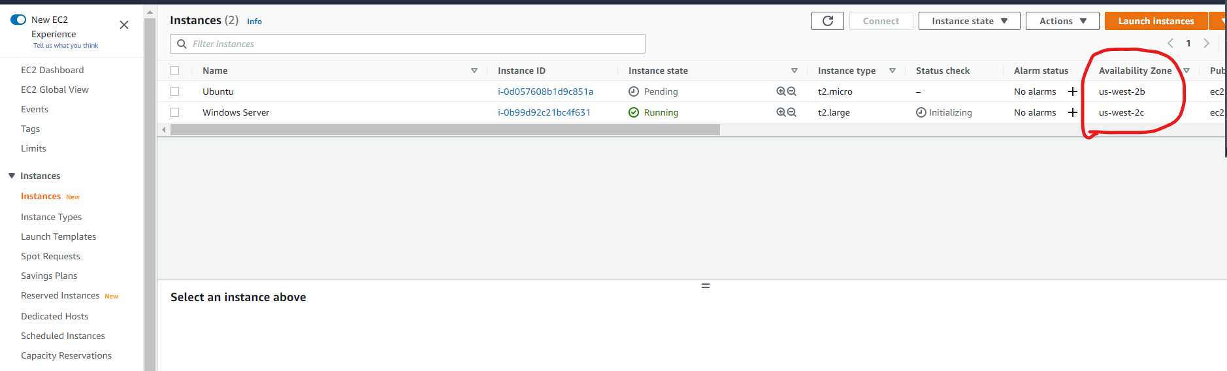Open the Actions dropdown menu

coord(1062,21)
